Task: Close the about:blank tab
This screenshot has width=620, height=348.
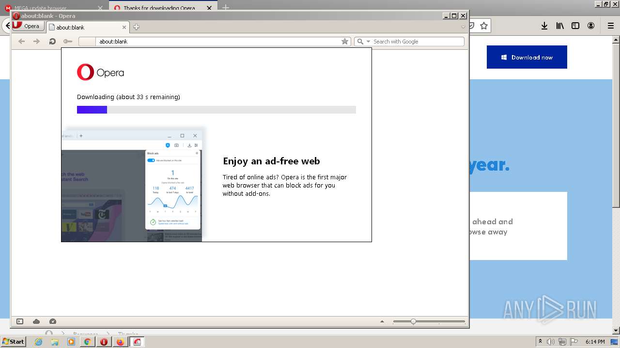Action: click(x=124, y=28)
